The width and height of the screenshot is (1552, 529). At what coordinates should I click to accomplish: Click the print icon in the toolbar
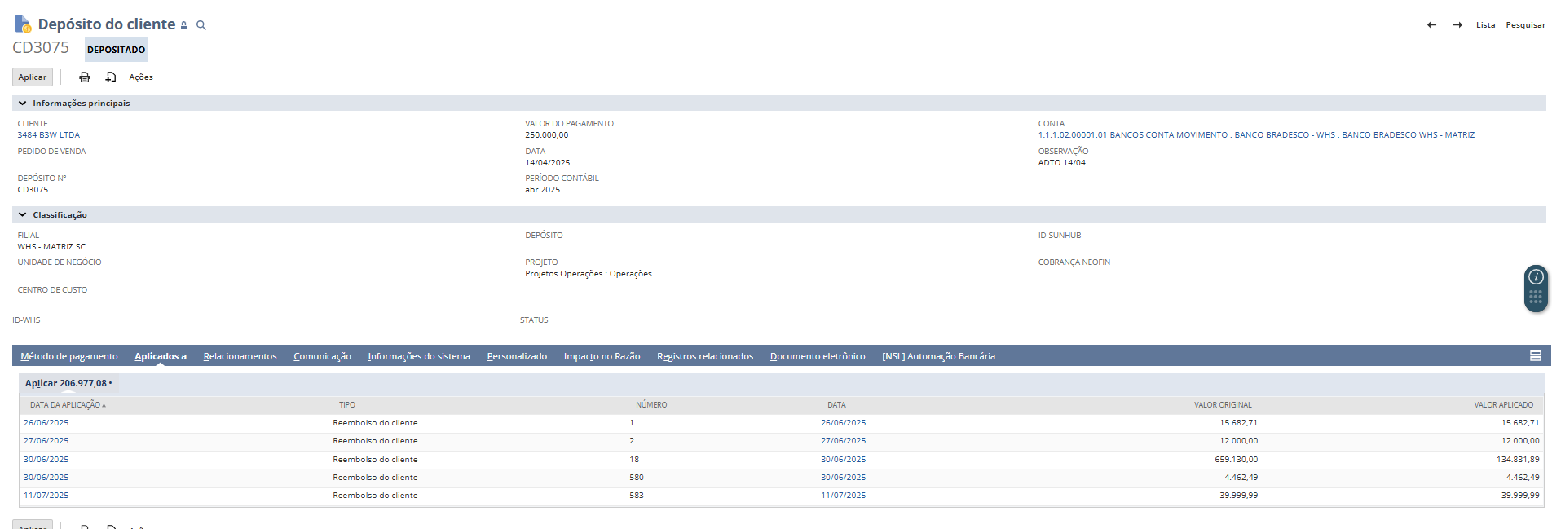(85, 77)
